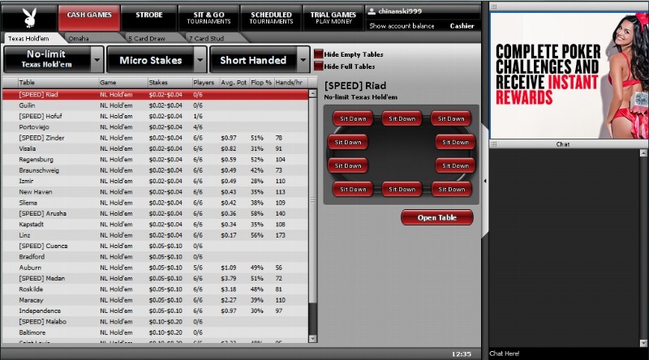Select the New Haven table row
This screenshot has height=360, width=649.
point(155,192)
